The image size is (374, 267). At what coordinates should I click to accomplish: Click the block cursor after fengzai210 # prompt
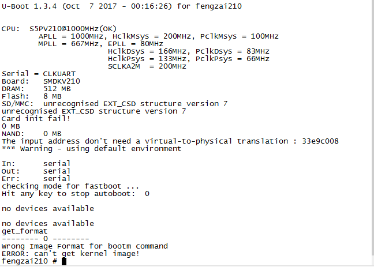click(x=64, y=261)
